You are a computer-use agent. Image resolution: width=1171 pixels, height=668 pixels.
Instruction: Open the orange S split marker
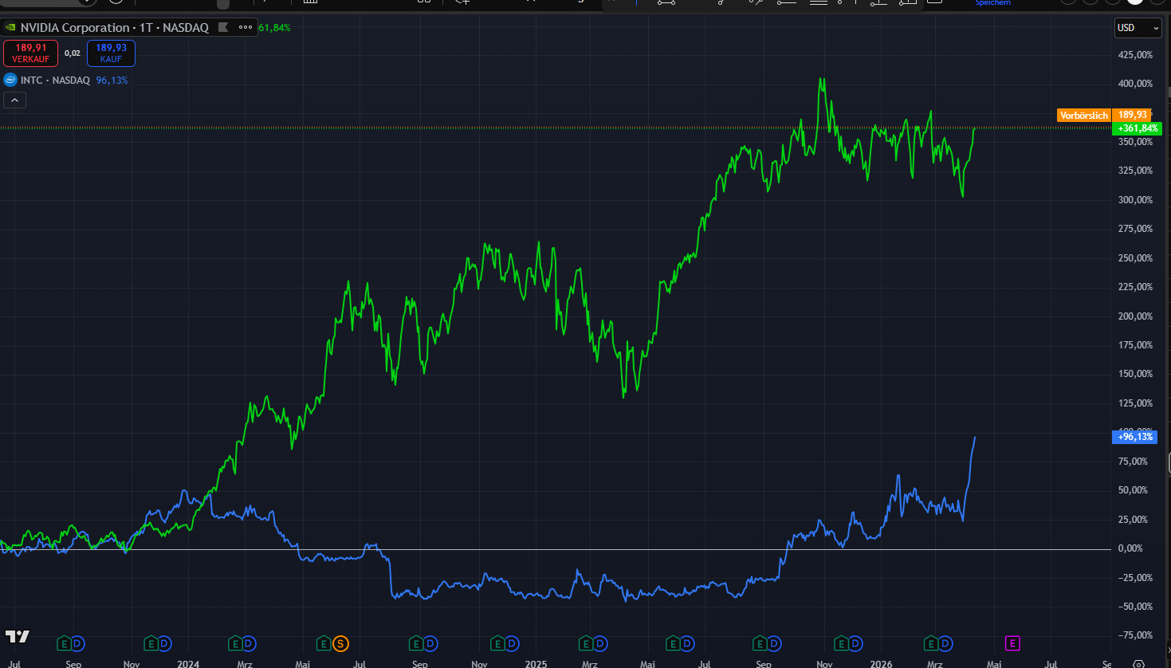(x=340, y=644)
